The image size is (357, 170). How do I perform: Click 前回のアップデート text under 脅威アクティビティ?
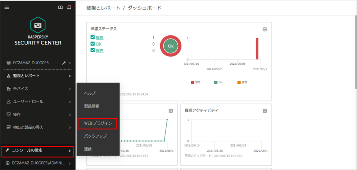click(213, 156)
